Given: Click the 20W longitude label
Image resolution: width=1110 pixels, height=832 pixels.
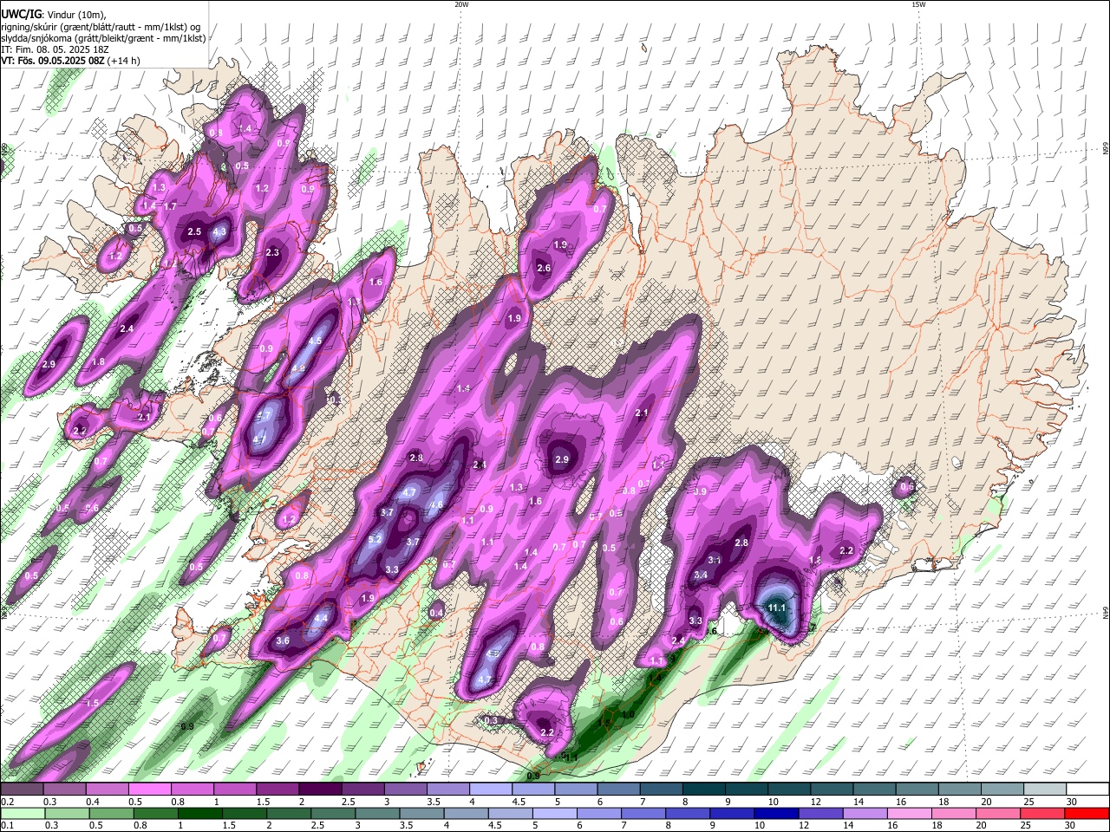Looking at the screenshot, I should pos(461,4).
